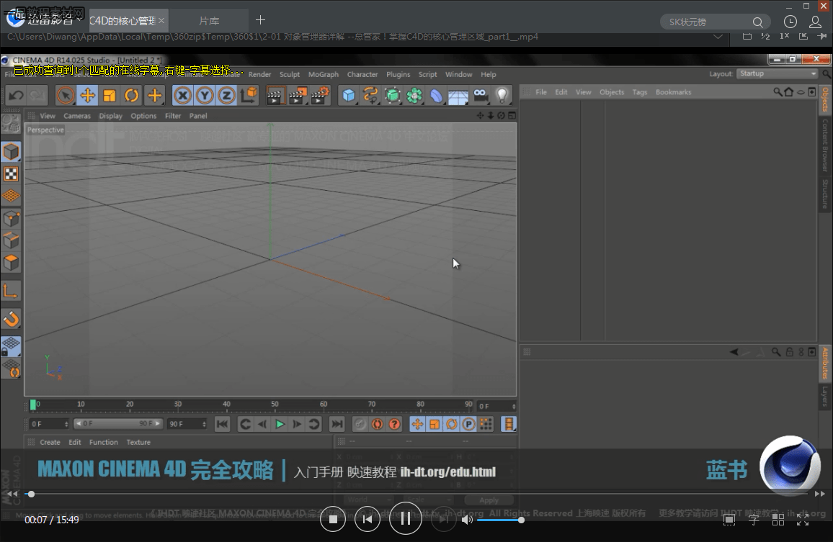The height and width of the screenshot is (542, 833).
Task: Open watch history clock icon
Action: click(790, 22)
